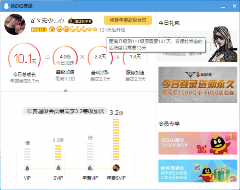The image size is (240, 190).
Task: Click the 10.1天 total growth ring
Action: pyautogui.click(x=24, y=56)
